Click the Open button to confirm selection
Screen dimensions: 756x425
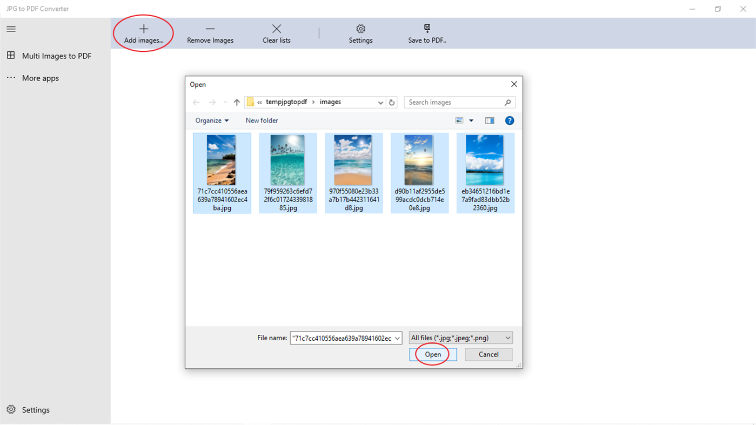[x=432, y=354]
